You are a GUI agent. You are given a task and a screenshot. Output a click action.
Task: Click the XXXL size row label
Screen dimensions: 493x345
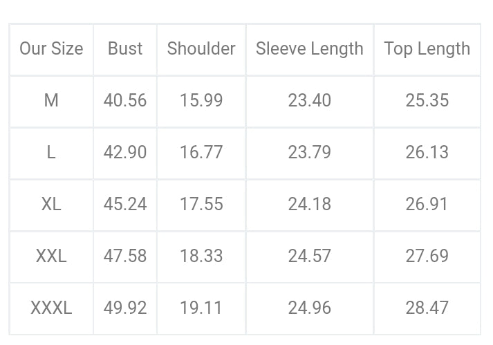click(51, 308)
